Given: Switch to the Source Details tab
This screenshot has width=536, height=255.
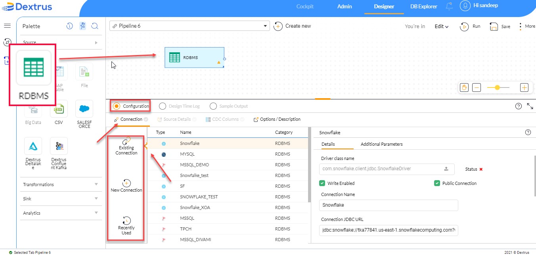Looking at the screenshot, I should (177, 119).
